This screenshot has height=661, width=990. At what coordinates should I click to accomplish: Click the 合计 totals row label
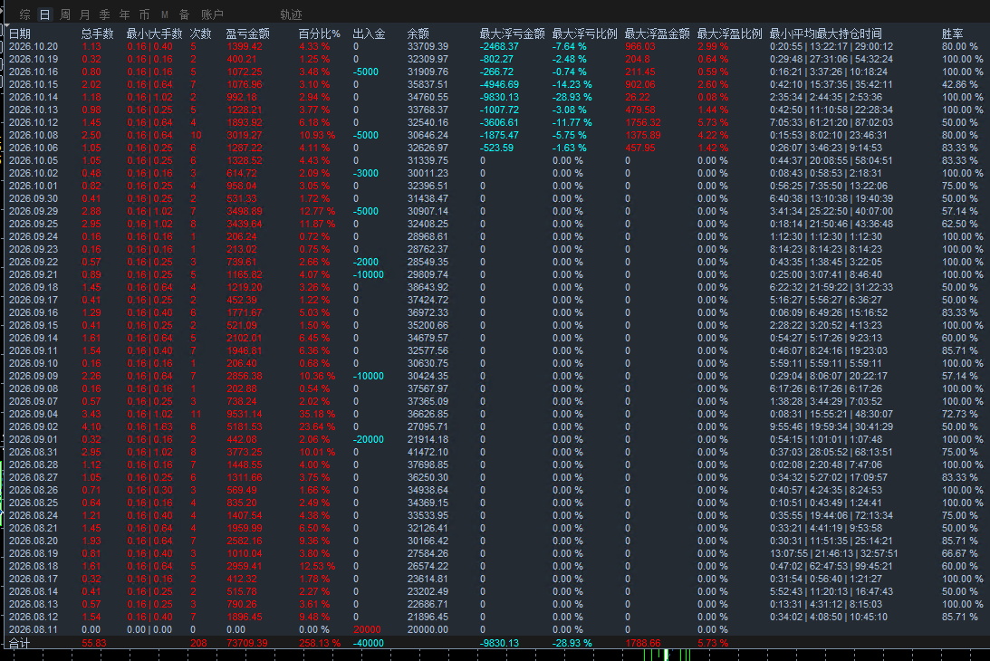tap(20, 643)
